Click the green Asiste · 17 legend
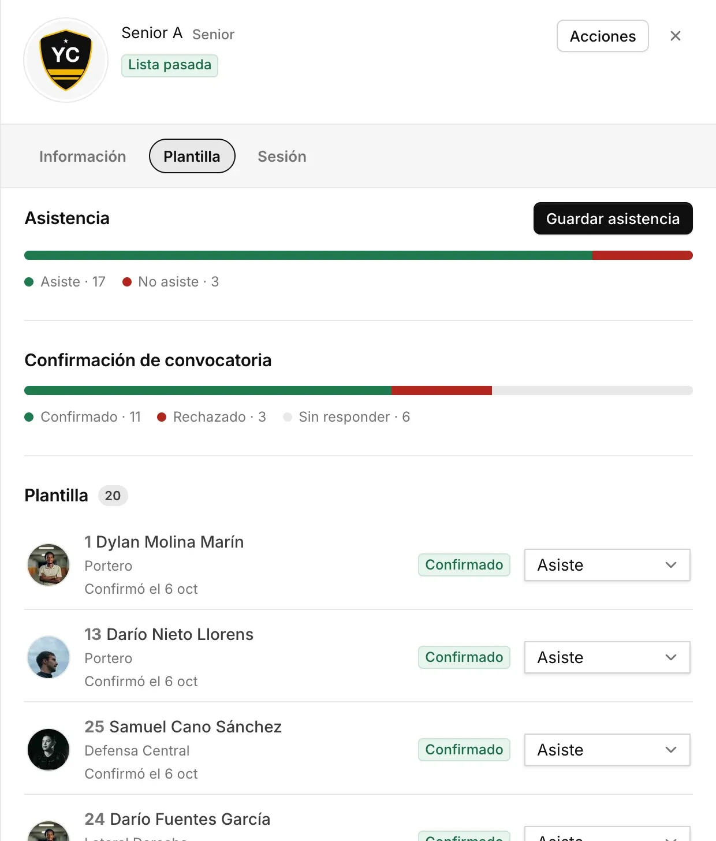This screenshot has width=716, height=841. (65, 282)
